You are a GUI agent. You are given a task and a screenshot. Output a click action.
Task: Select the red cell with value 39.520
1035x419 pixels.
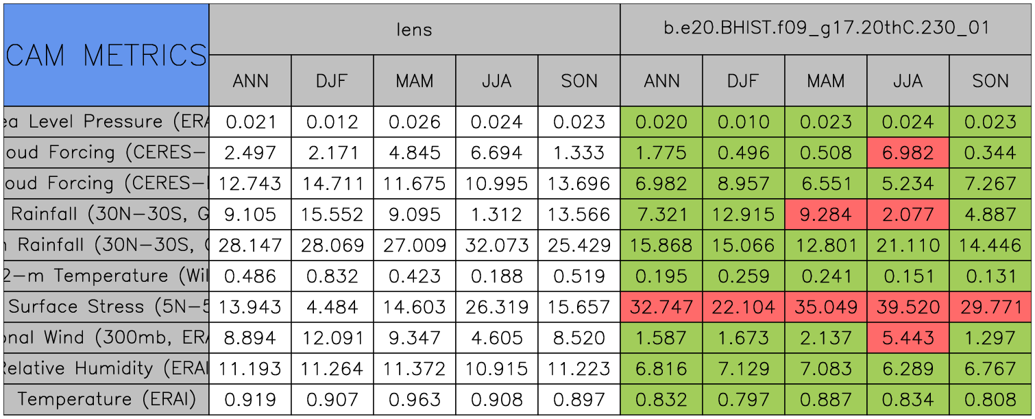click(x=908, y=307)
